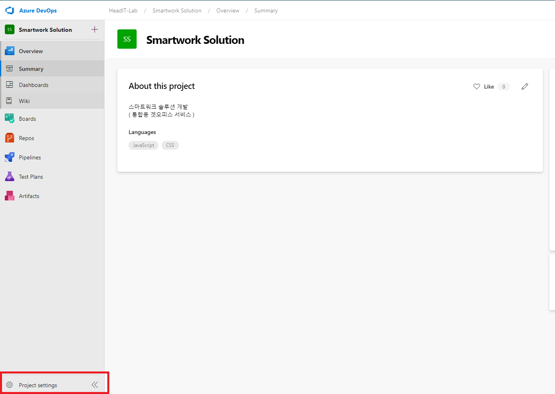Image resolution: width=555 pixels, height=394 pixels.
Task: Click the Like button text
Action: click(x=489, y=87)
